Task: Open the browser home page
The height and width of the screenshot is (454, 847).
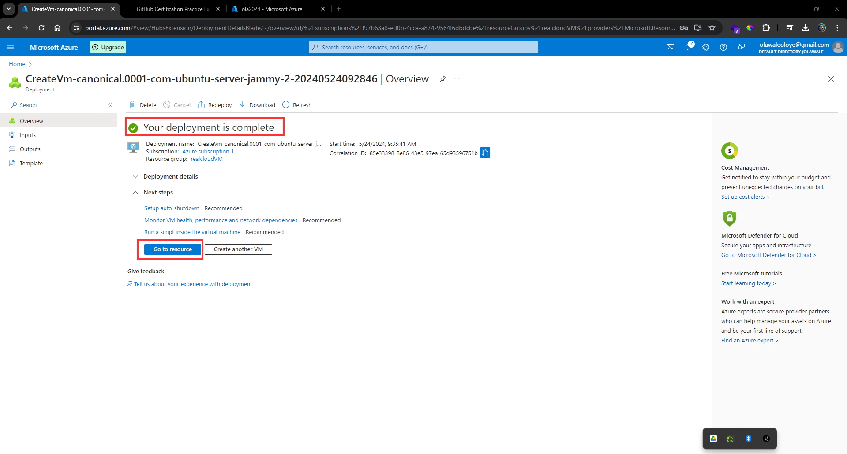Action: pos(57,28)
